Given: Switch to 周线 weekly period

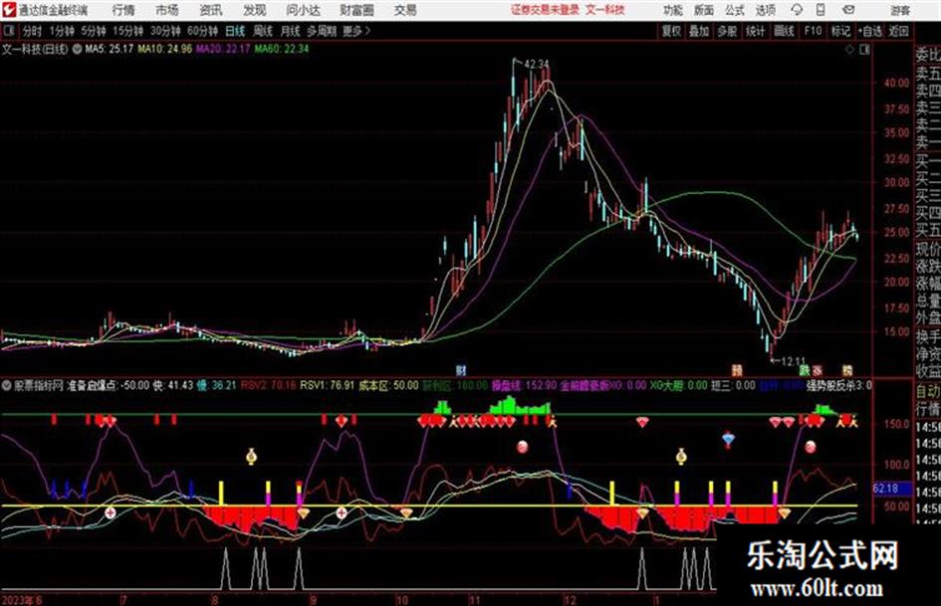Looking at the screenshot, I should (263, 31).
